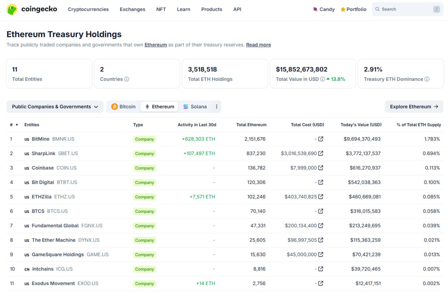Open the NFT nav menu
The image size is (448, 294).
(x=161, y=9)
